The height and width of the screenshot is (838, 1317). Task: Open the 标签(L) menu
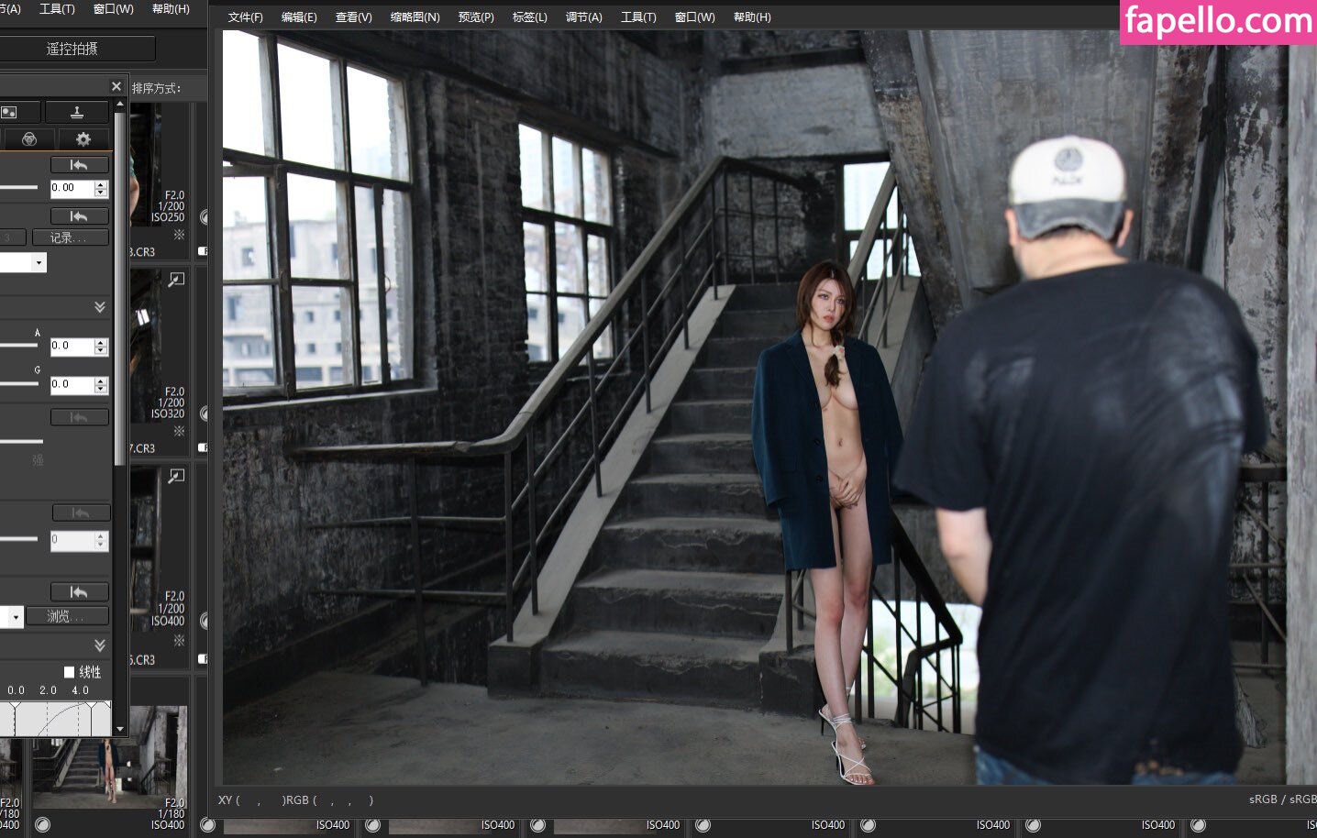click(529, 17)
